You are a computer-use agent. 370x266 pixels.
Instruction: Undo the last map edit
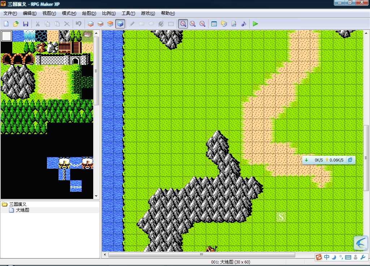tap(78, 24)
